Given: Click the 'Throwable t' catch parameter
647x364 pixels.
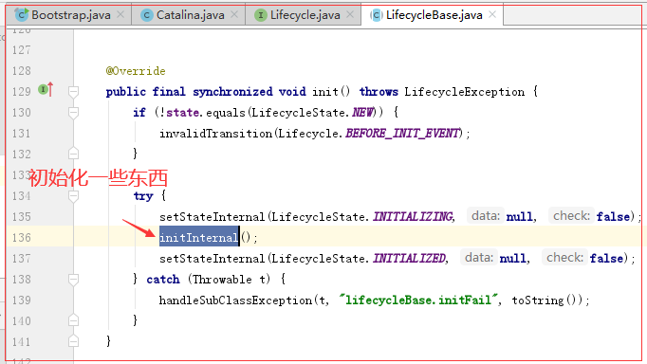Looking at the screenshot, I should click(x=230, y=279).
